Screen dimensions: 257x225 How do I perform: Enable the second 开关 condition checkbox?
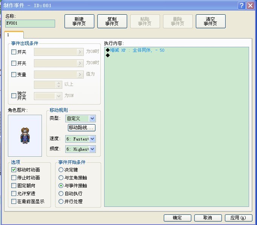pos(14,63)
